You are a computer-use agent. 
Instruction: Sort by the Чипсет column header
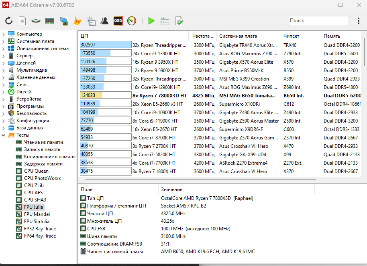pos(301,36)
